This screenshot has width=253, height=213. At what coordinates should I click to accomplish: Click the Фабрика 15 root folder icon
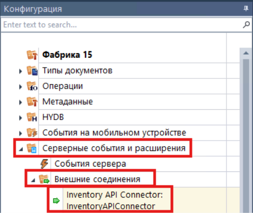click(32, 55)
